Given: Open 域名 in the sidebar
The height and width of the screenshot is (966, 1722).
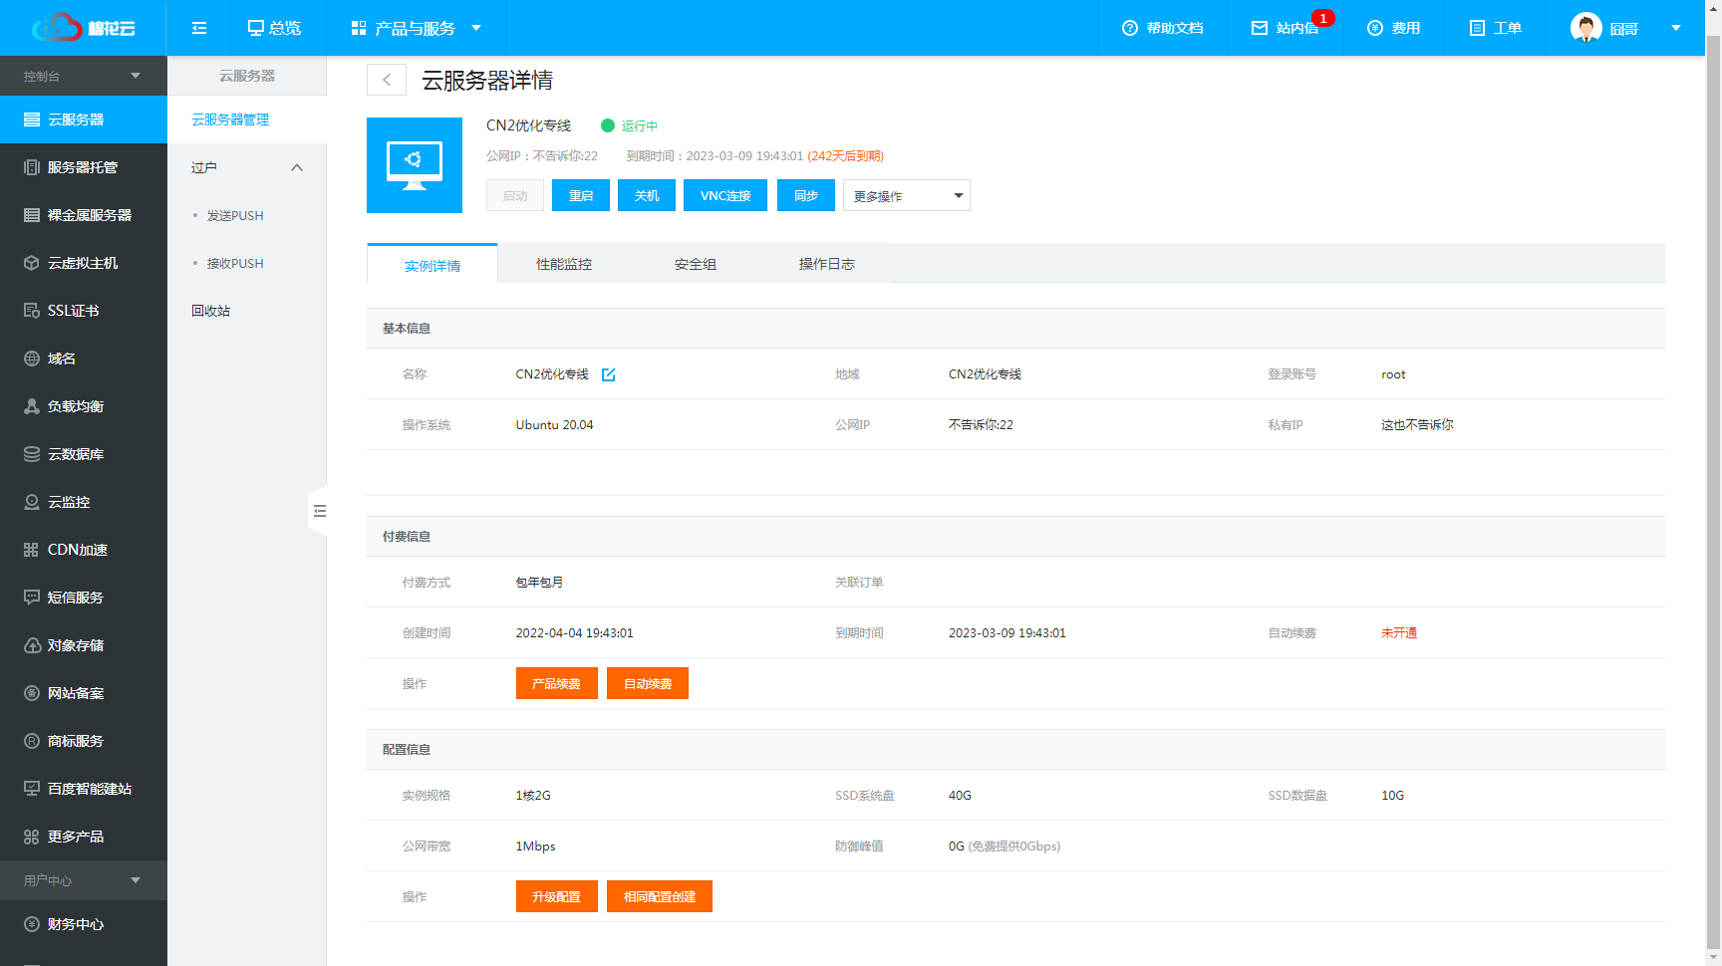Looking at the screenshot, I should click(84, 359).
